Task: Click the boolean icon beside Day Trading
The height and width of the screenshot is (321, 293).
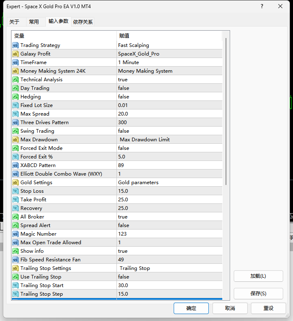Action: coord(16,88)
